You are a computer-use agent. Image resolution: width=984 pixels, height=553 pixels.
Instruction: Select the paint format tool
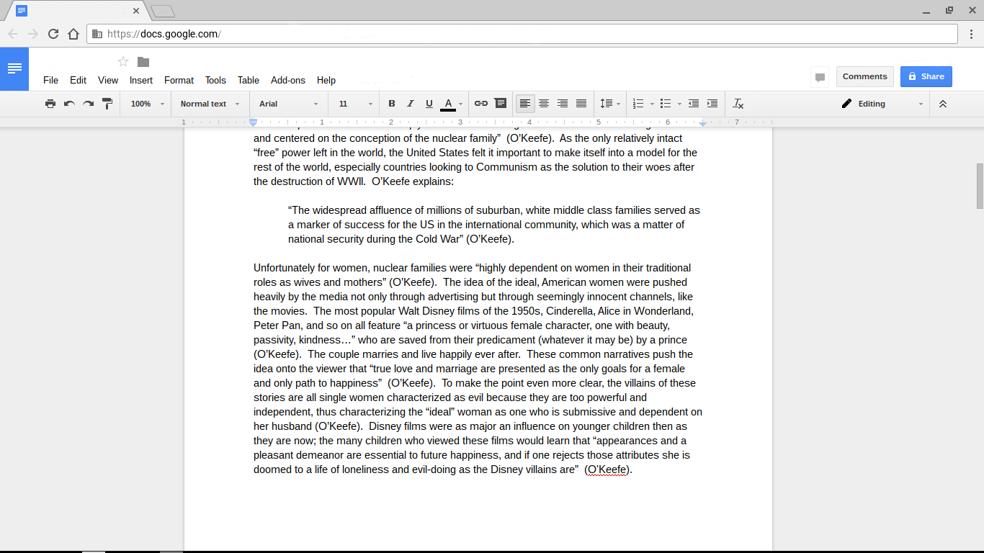pyautogui.click(x=107, y=104)
